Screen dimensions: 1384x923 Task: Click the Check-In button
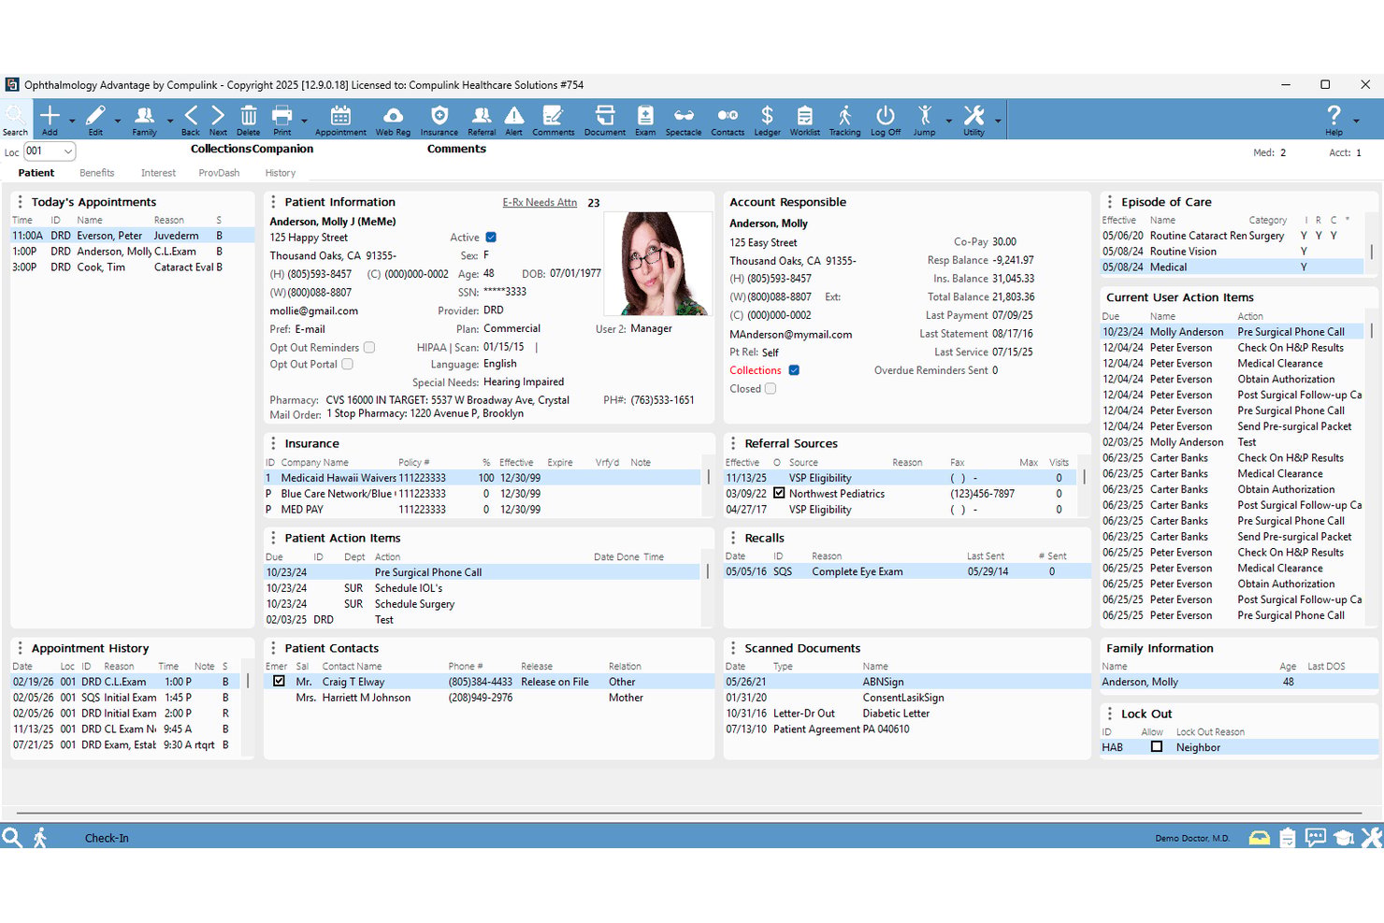tap(107, 838)
